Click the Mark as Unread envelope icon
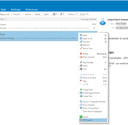Screen dimensions: 128x125 (x=81, y=78)
